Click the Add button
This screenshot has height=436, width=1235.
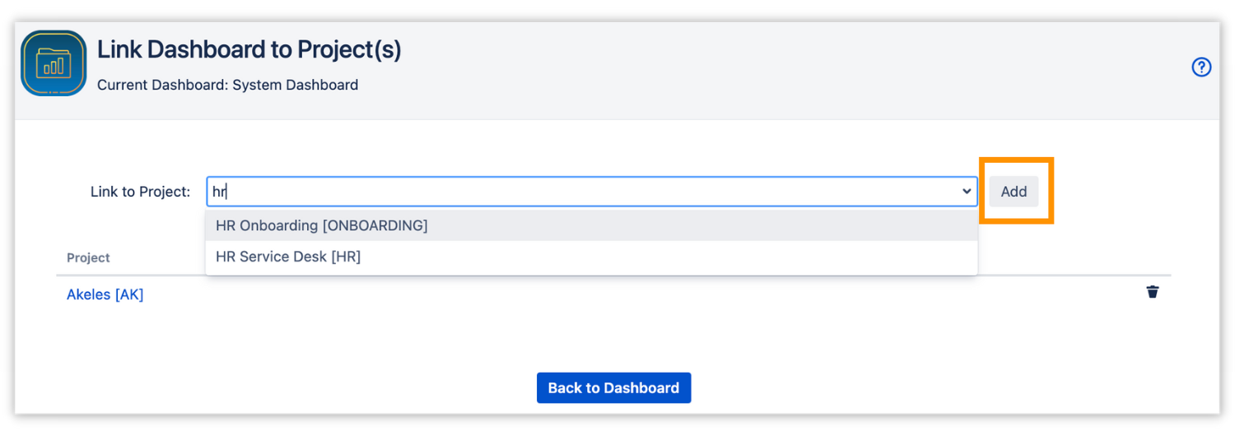(x=1014, y=192)
